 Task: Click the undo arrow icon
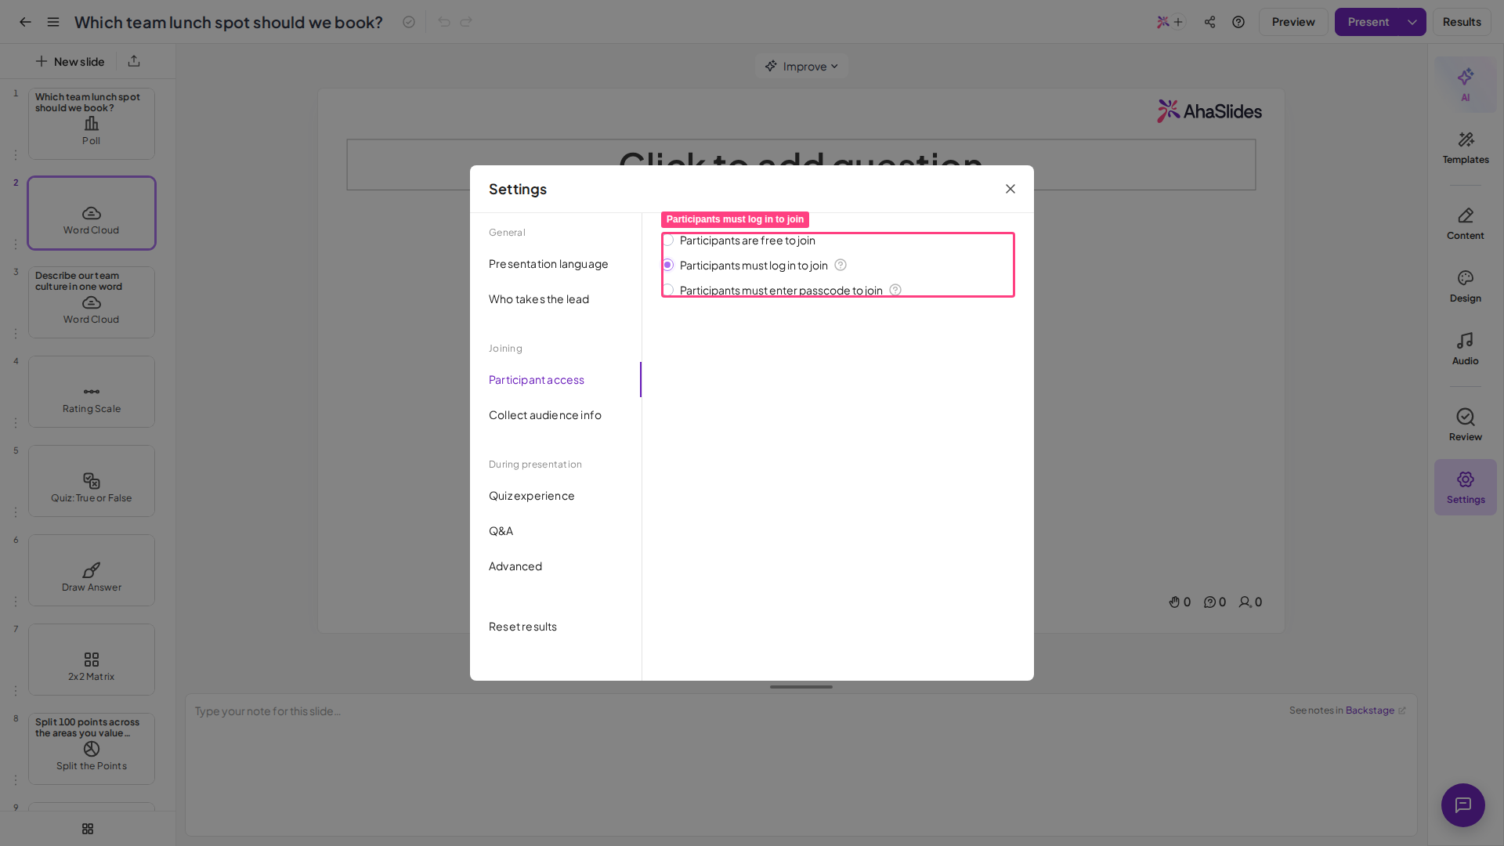coord(444,22)
